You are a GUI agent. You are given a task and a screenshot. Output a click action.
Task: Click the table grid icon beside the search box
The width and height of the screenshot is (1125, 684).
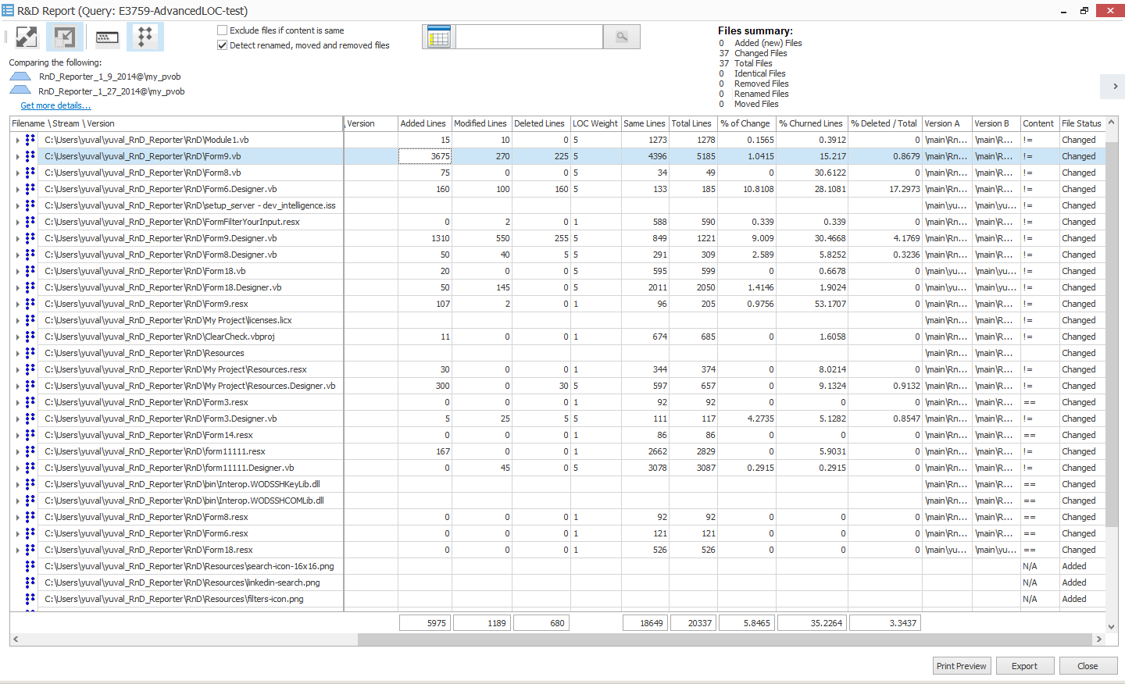point(439,37)
